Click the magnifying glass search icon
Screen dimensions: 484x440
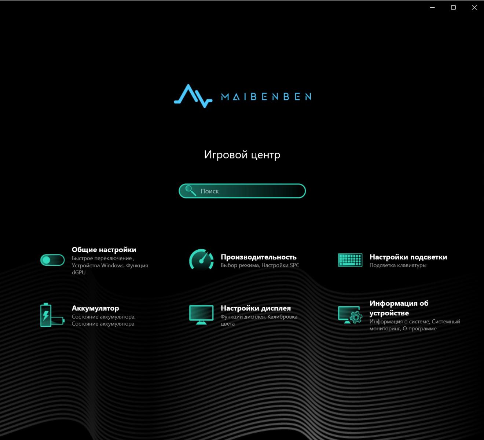191,191
